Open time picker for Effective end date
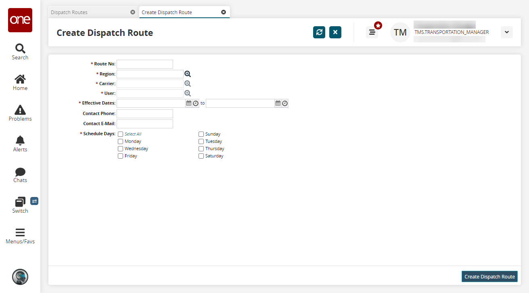The width and height of the screenshot is (529, 293). click(285, 103)
